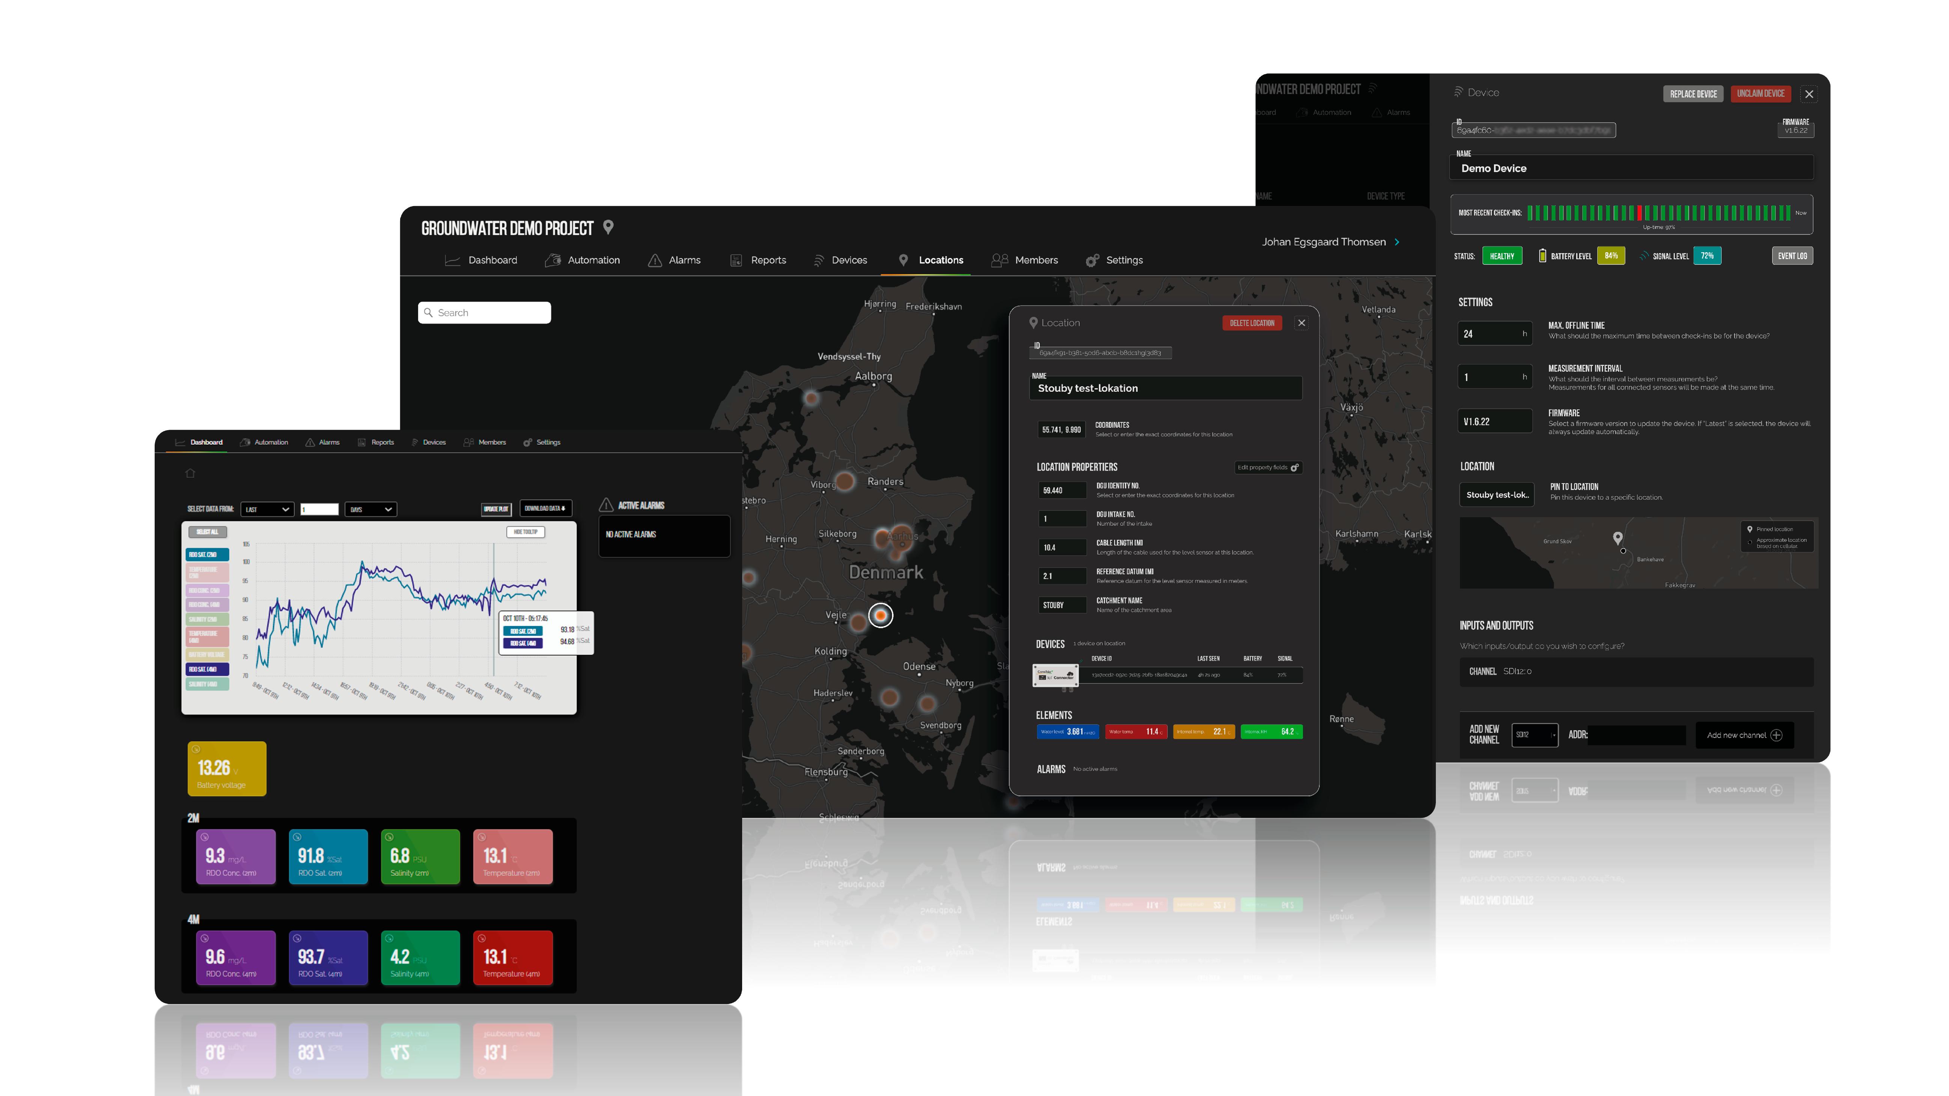This screenshot has height=1096, width=1949.
Task: Click the map Search input field
Action: 484,312
